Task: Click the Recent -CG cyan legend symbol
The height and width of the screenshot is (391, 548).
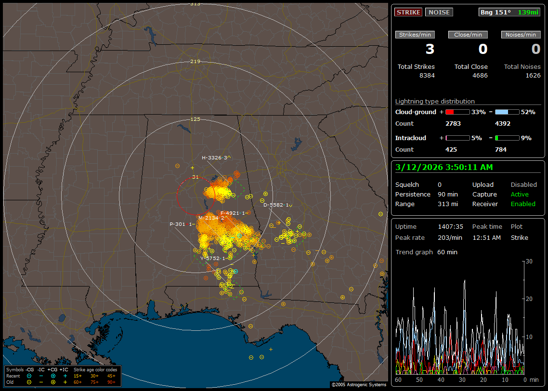Action: pos(29,376)
